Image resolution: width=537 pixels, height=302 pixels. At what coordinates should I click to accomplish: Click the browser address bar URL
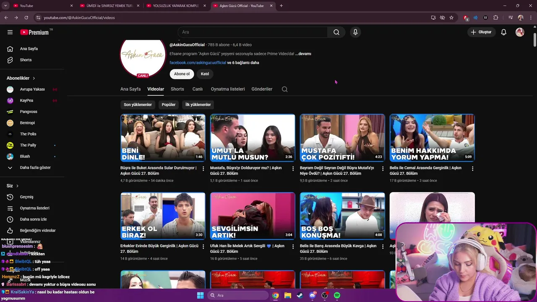point(79,18)
